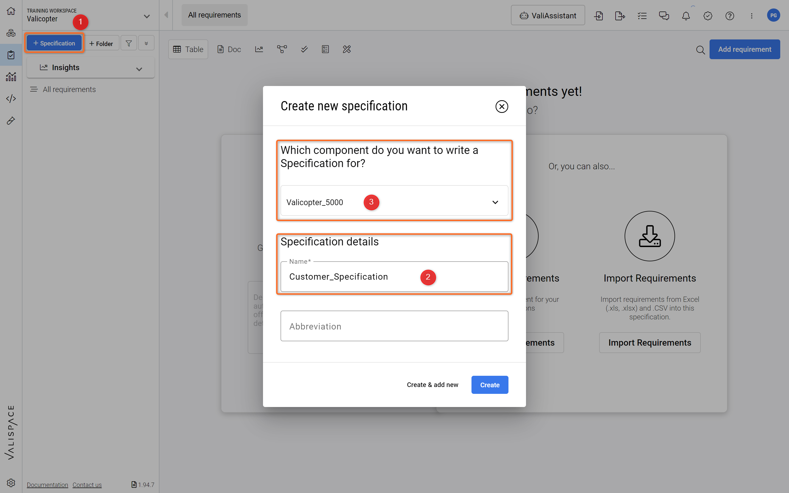This screenshot has width=789, height=493.
Task: Open the analysis chart icon in sidebar
Action: 11,77
